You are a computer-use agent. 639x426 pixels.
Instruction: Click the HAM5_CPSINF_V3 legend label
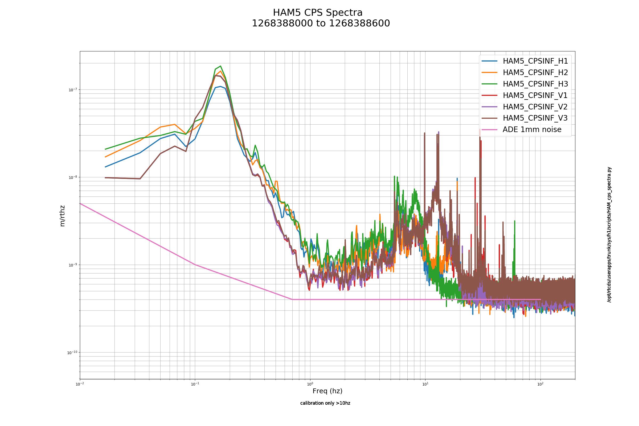point(535,118)
